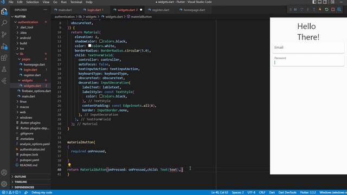Viewport: 347px width, 195px height.
Task: Open the Source Control view
Action: [4, 34]
